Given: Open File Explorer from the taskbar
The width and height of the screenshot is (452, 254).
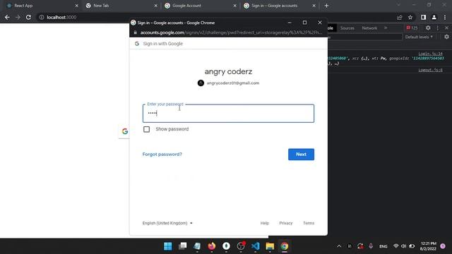Looking at the screenshot, I should (x=270, y=246).
